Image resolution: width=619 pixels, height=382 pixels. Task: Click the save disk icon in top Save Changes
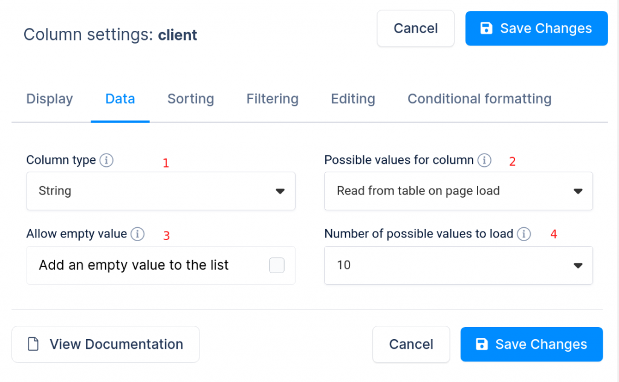tap(487, 28)
